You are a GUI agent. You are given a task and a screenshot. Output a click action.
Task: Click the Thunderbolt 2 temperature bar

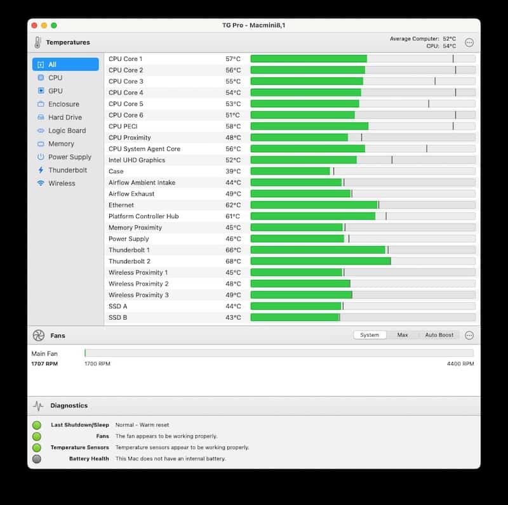click(363, 261)
